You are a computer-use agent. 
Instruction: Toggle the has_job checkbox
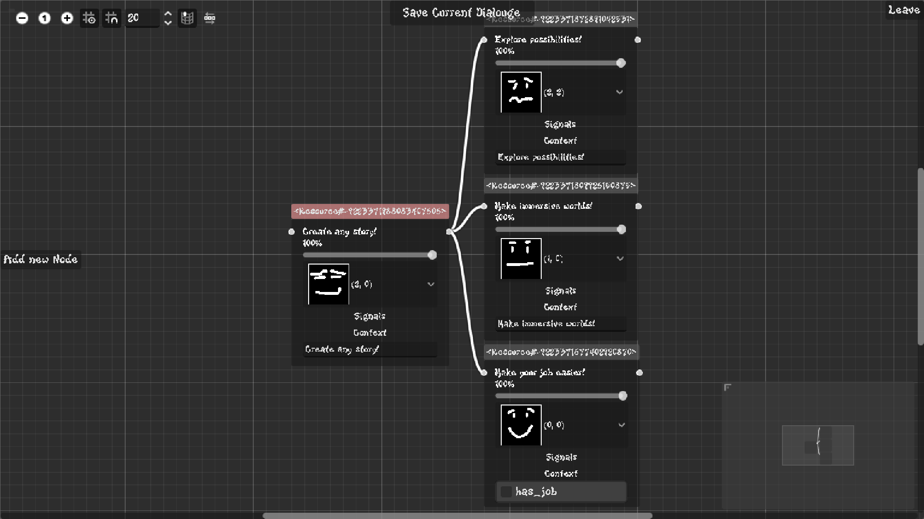pos(506,492)
